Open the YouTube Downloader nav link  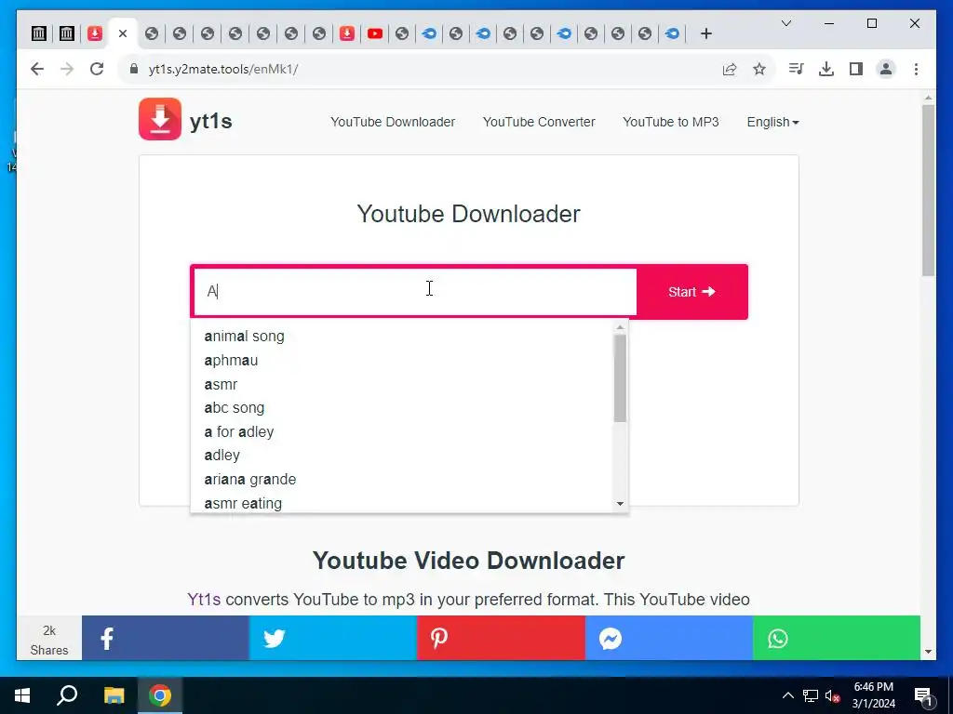point(393,122)
